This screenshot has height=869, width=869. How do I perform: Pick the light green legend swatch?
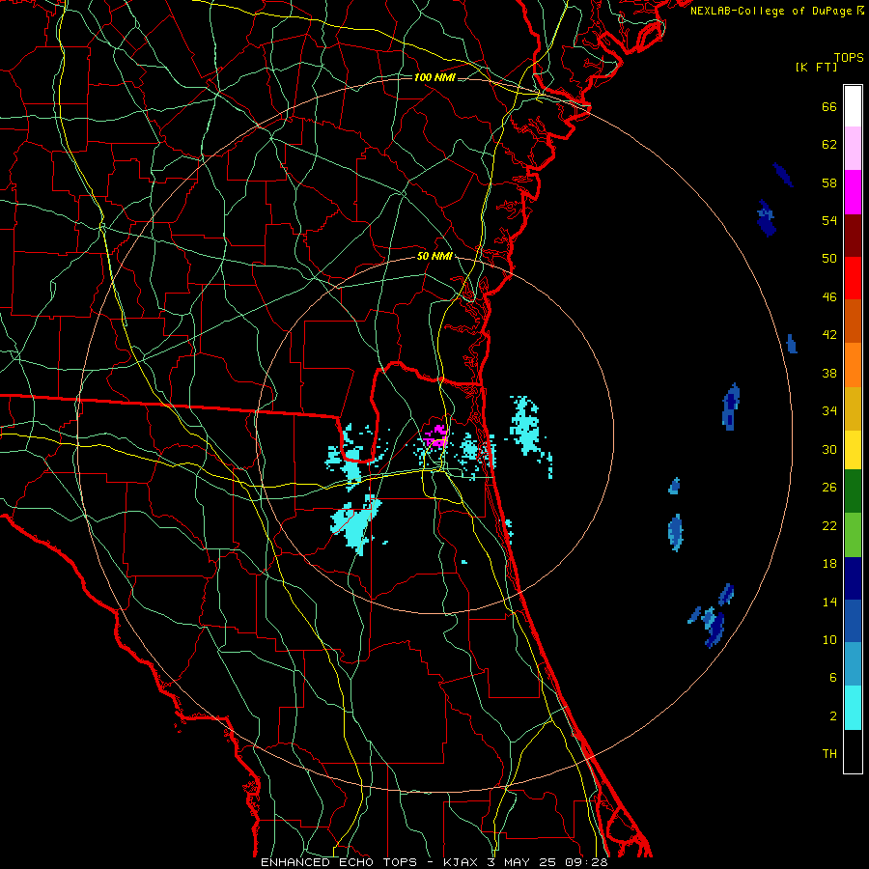(853, 535)
